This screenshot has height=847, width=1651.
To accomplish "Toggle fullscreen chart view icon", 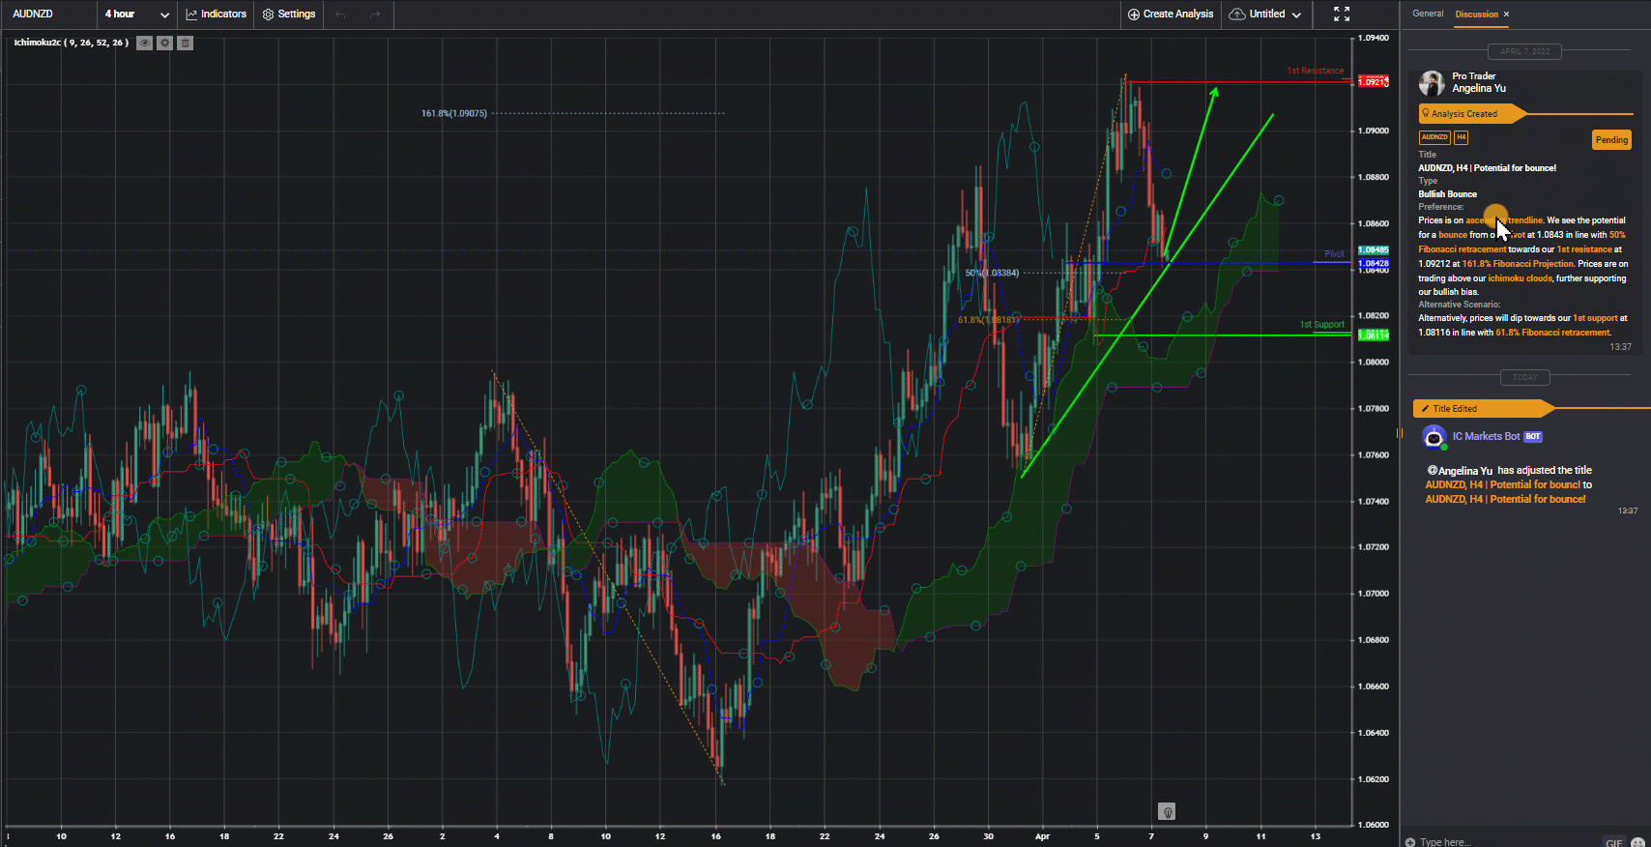I will [1342, 14].
